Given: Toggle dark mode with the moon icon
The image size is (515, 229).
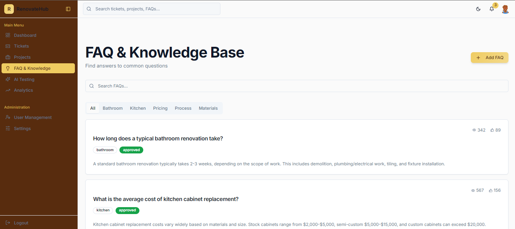Looking at the screenshot, I should coord(478,9).
